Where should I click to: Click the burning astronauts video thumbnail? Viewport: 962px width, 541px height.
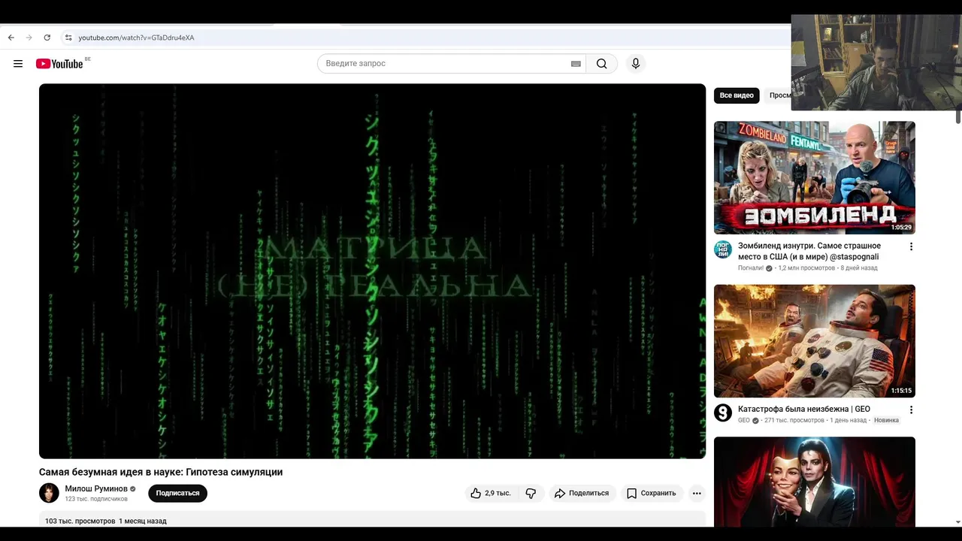[x=815, y=341]
